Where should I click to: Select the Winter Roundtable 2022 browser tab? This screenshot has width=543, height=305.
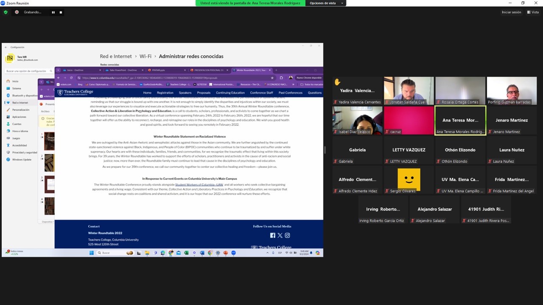251,70
